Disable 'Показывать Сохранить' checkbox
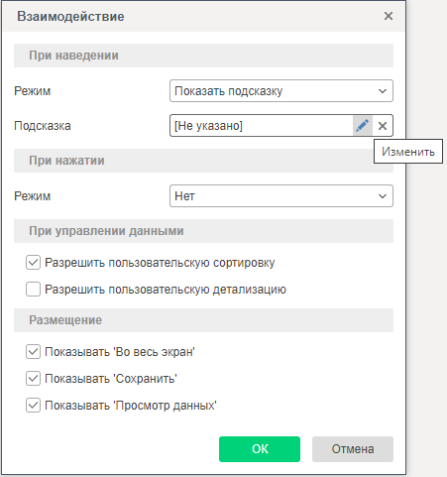Image resolution: width=447 pixels, height=477 pixels. [33, 379]
